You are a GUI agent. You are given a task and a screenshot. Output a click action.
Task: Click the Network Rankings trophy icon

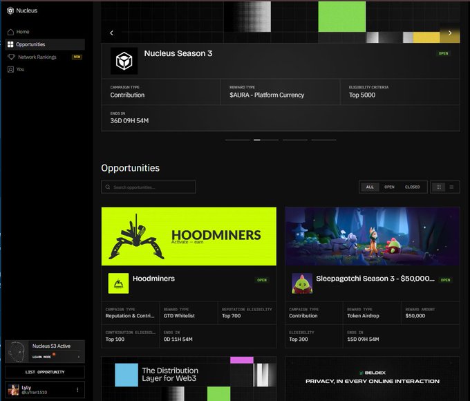[x=11, y=57]
